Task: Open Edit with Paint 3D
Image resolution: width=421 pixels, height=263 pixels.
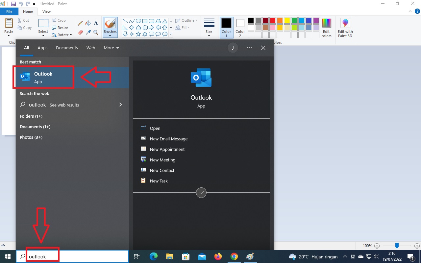Action: tap(345, 28)
